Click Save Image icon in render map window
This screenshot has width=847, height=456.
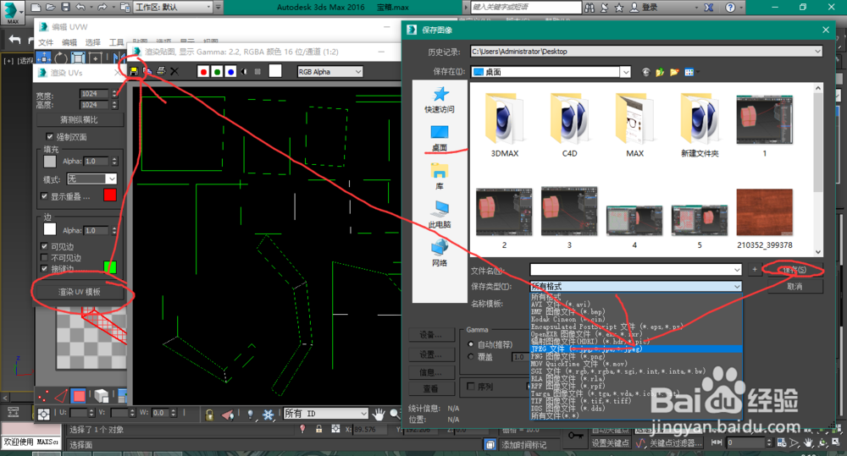[134, 71]
